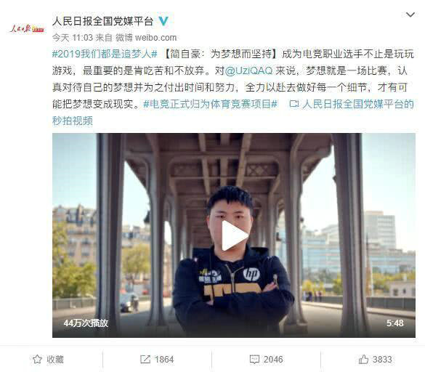Click the 2046 comment count

click(x=273, y=360)
